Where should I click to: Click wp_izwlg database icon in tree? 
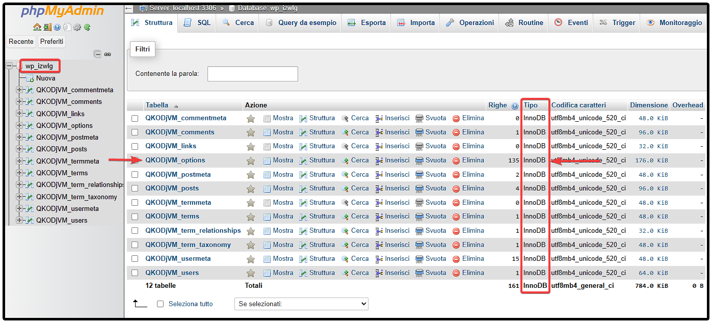point(20,66)
